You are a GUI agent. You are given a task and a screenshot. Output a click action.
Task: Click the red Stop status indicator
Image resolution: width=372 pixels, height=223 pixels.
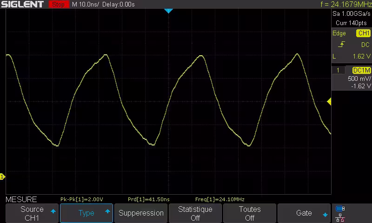click(x=59, y=4)
